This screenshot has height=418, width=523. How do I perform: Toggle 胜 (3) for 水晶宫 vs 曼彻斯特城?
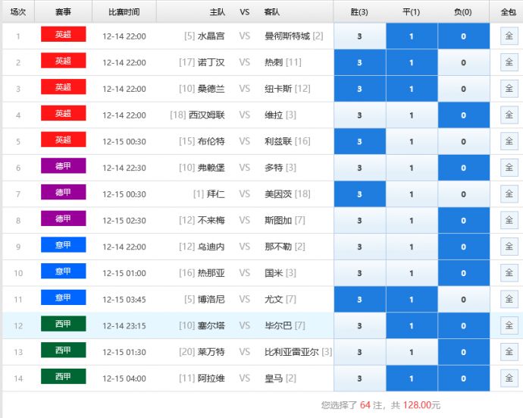(x=359, y=36)
